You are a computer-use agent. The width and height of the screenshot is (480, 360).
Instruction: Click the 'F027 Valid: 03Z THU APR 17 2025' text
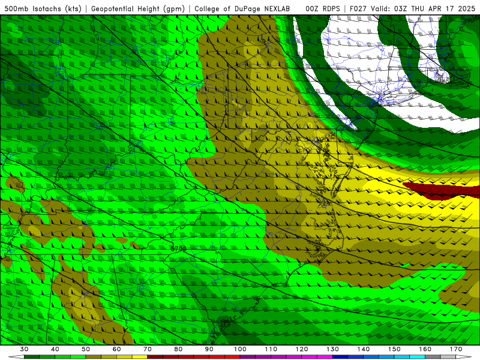(x=412, y=8)
